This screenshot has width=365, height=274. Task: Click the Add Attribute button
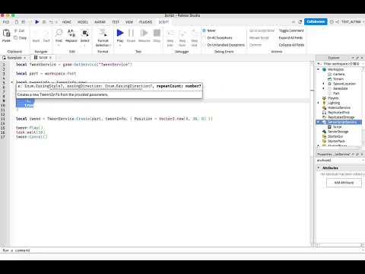[344, 183]
